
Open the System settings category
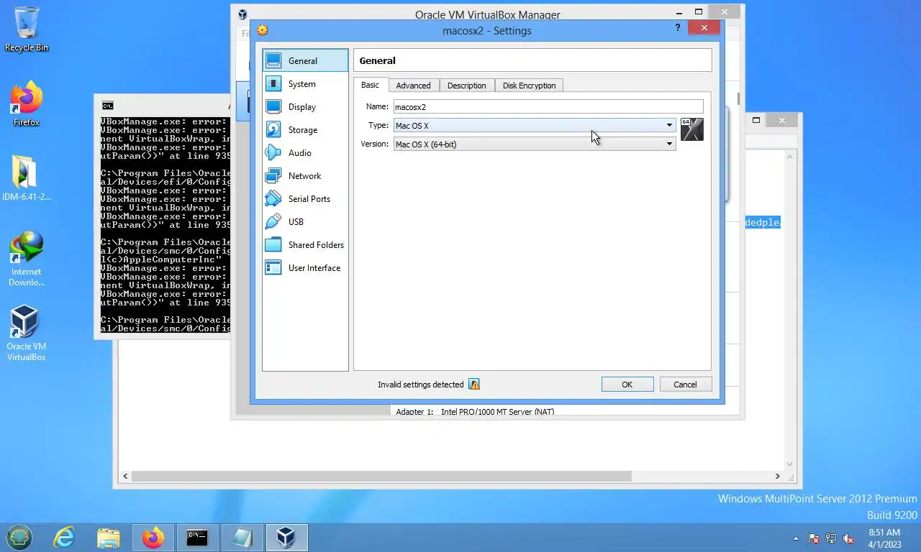point(305,84)
